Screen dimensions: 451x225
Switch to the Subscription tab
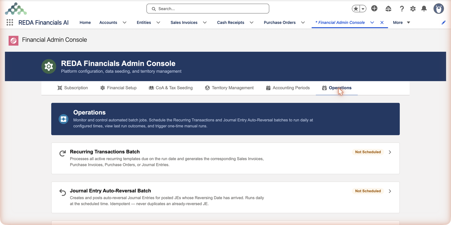[x=73, y=88]
